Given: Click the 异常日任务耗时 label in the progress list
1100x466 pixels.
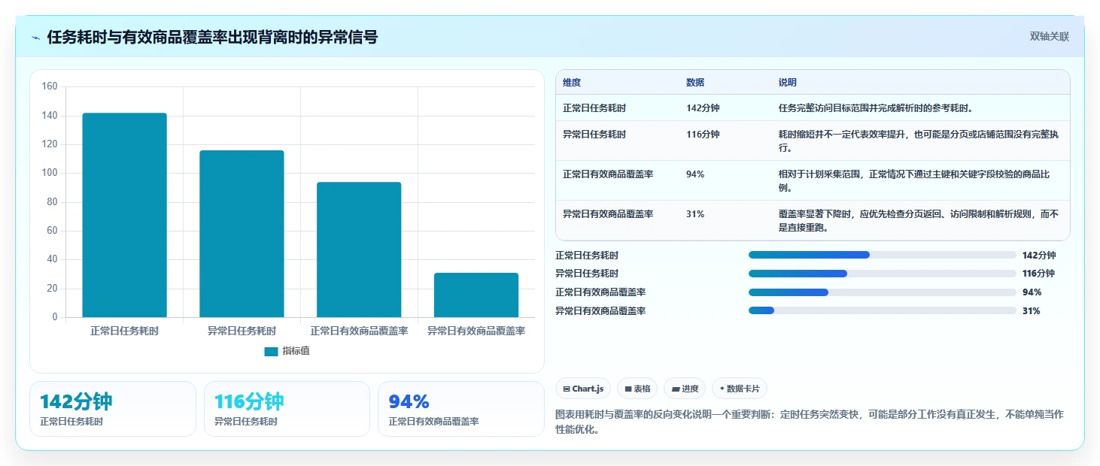Looking at the screenshot, I should click(x=587, y=274).
